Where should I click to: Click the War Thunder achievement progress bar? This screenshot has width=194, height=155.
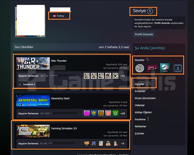point(62,76)
